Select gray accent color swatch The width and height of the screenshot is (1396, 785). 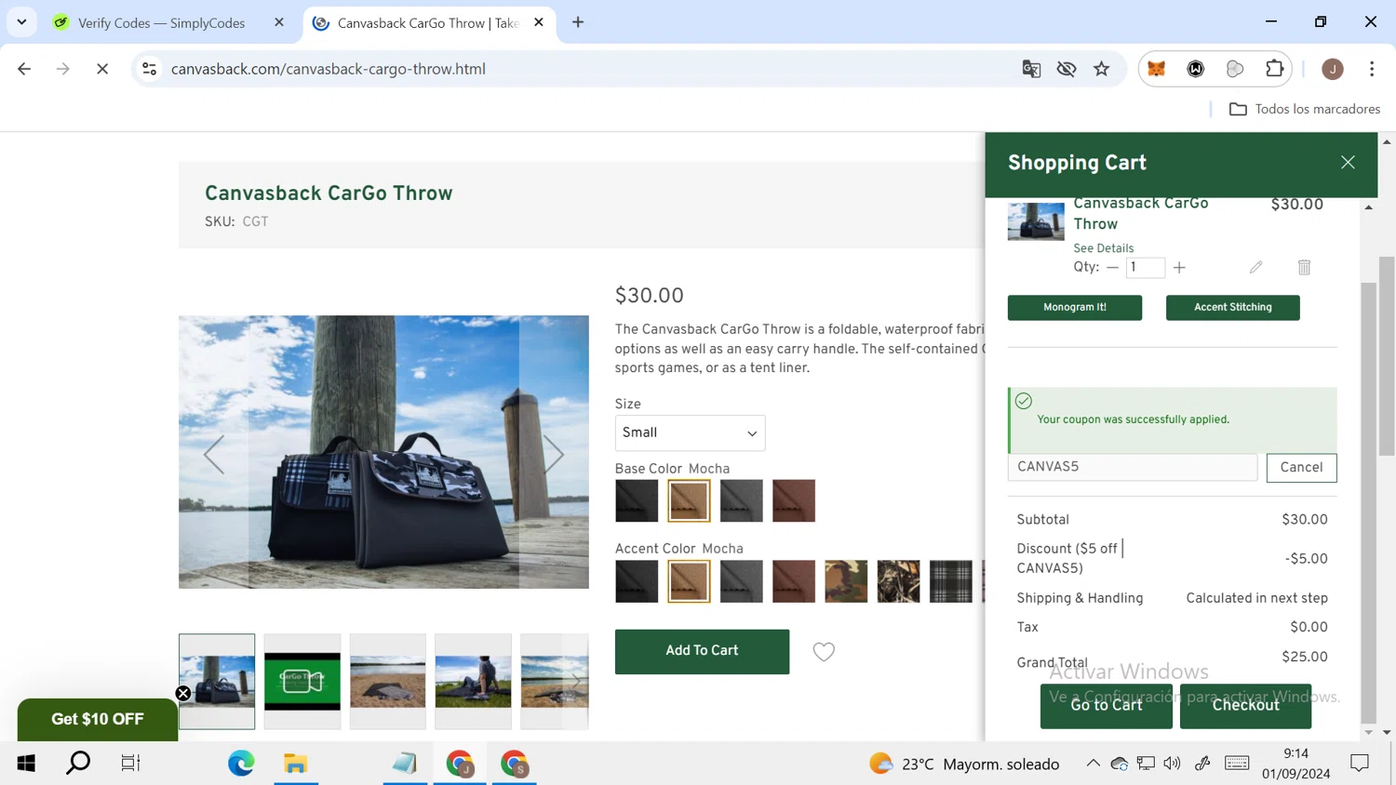click(x=741, y=581)
